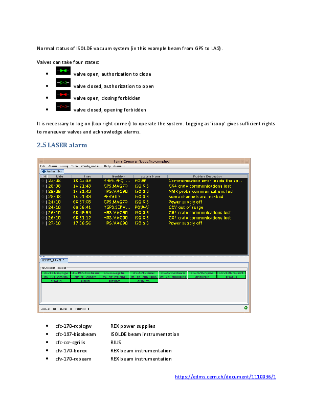
Task: Select the 'Some channels are masked' alarm row
Action: (144, 196)
